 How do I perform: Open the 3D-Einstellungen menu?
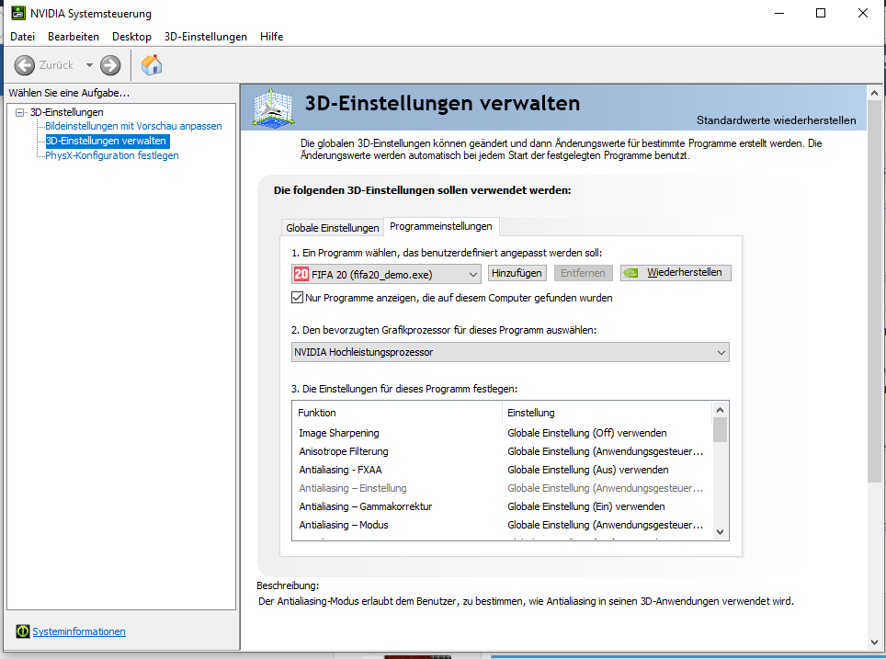point(206,37)
